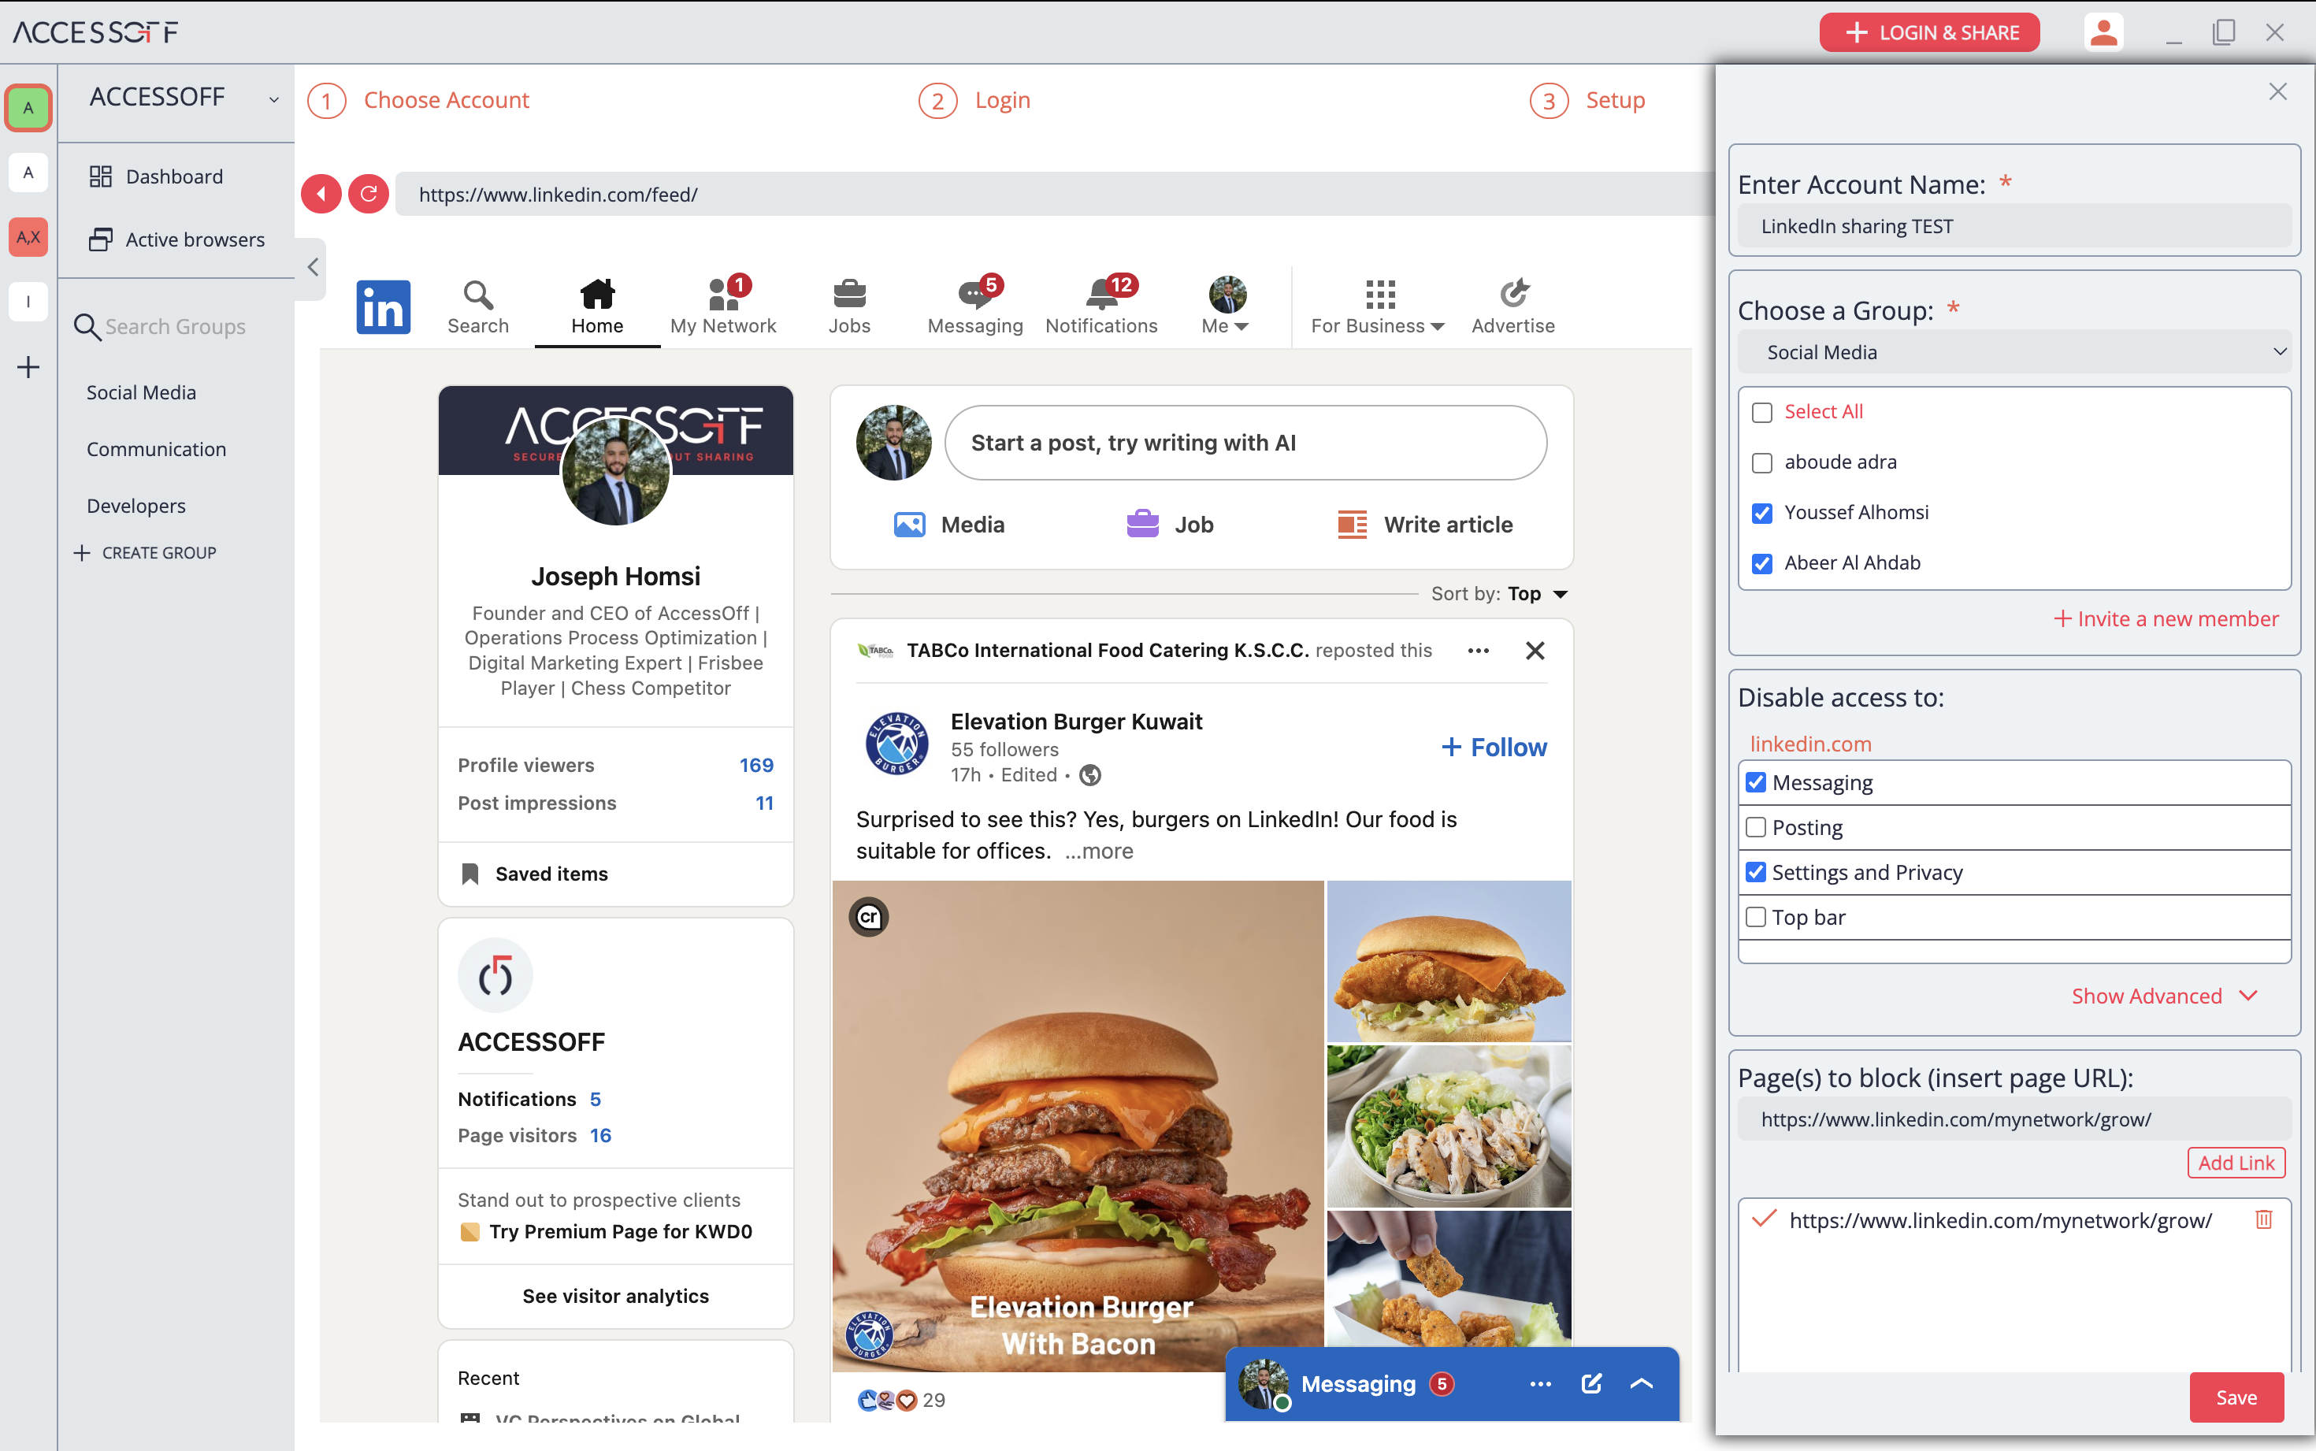Image resolution: width=2316 pixels, height=1451 pixels.
Task: Expand post text with ...more
Action: (1098, 852)
